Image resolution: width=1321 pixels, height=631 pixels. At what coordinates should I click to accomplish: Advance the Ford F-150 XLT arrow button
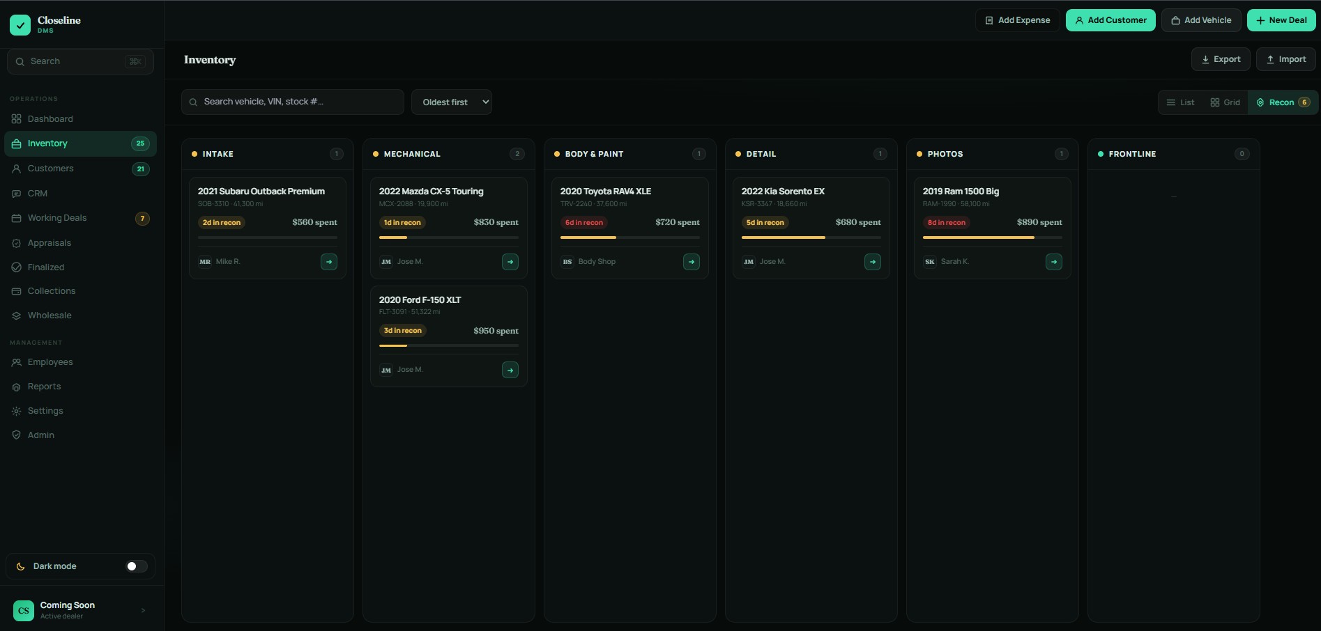510,370
